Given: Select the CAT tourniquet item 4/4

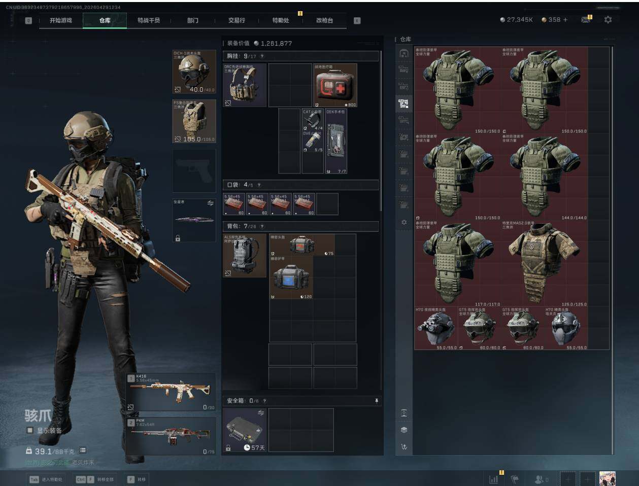Looking at the screenshot, I should [x=313, y=119].
